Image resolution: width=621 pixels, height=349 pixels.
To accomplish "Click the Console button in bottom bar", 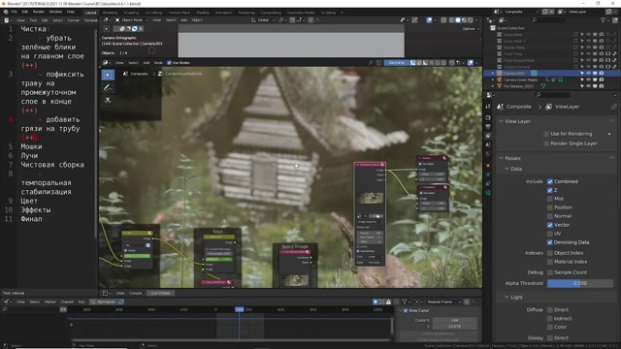I will 136,293.
